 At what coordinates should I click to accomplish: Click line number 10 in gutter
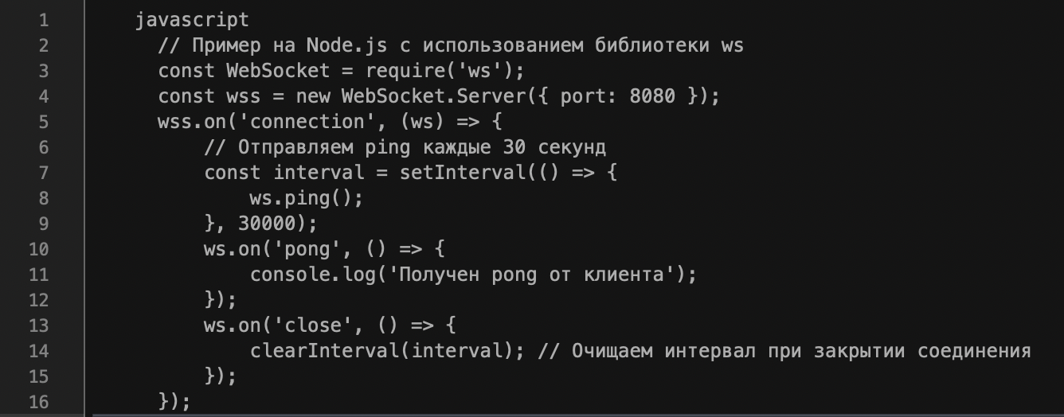37,249
